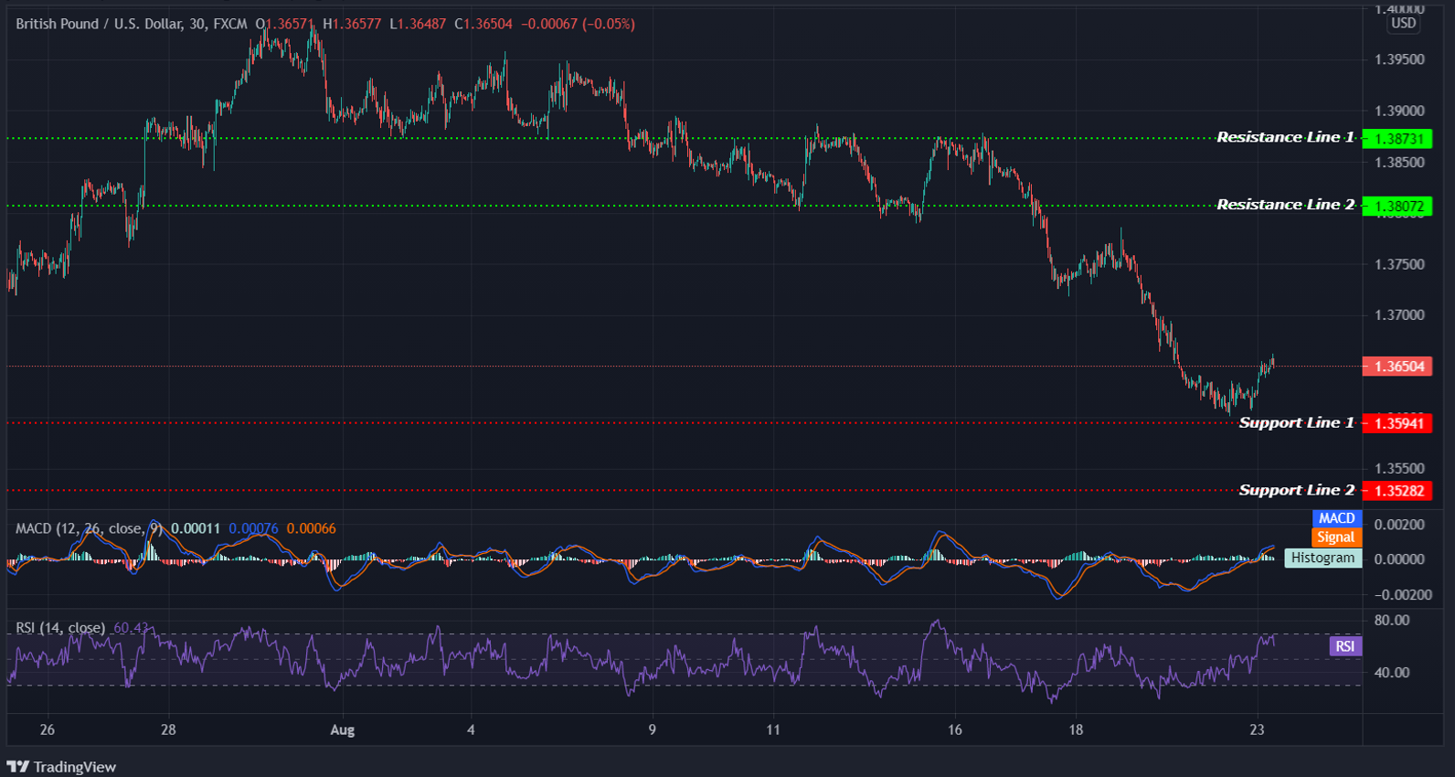Click the MACD histogram value 0.00011
The height and width of the screenshot is (777, 1455).
click(x=196, y=528)
